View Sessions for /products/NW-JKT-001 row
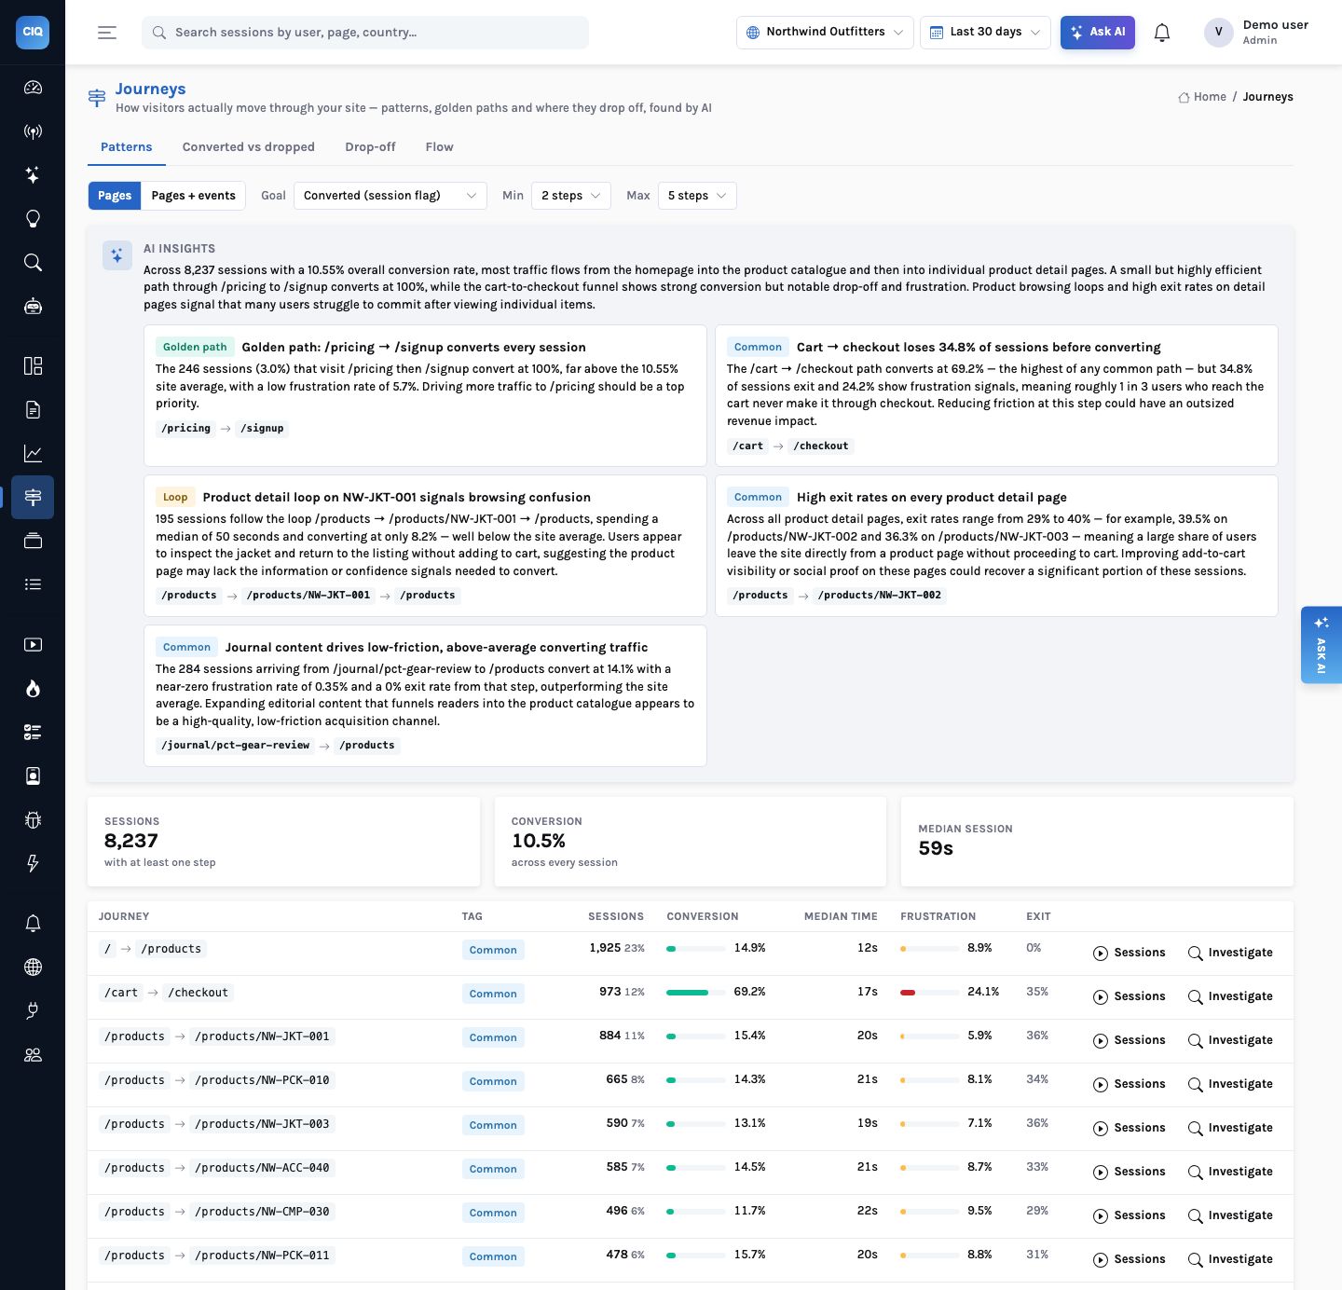Screen dimensions: 1342x1290 (1130, 1040)
